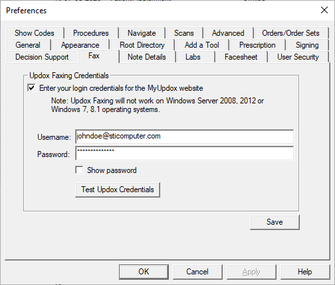Viewport: 335px width, 285px height.
Task: Switch to the Procedures tab
Action: (x=91, y=33)
